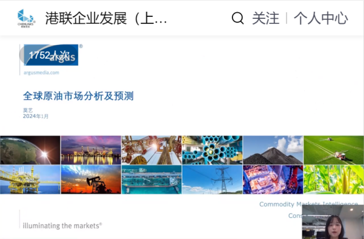Image resolution: width=364 pixels, height=239 pixels.
Task: Select the coal pile thumbnail
Action: click(273, 150)
